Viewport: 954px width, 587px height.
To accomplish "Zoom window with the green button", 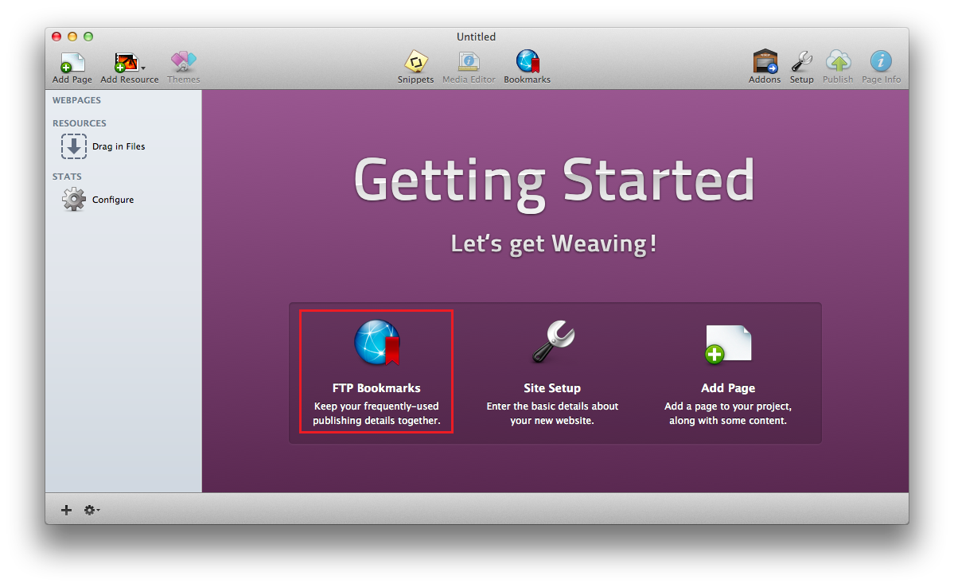I will (x=88, y=37).
